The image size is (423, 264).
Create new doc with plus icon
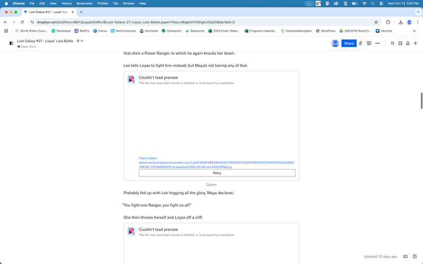point(416,43)
